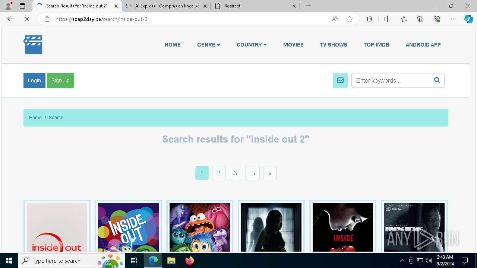Open File Explorer from taskbar
Screen dimensions: 477x268
[171, 261]
